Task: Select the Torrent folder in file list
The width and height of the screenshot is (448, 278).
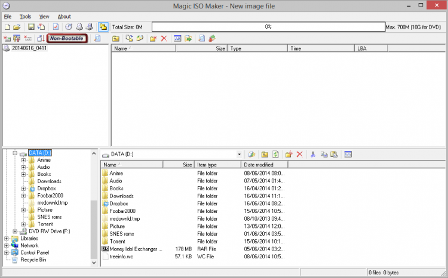Action: 117,242
